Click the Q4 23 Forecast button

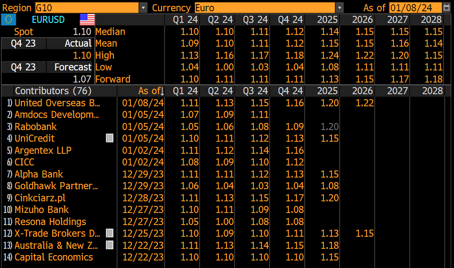point(47,67)
